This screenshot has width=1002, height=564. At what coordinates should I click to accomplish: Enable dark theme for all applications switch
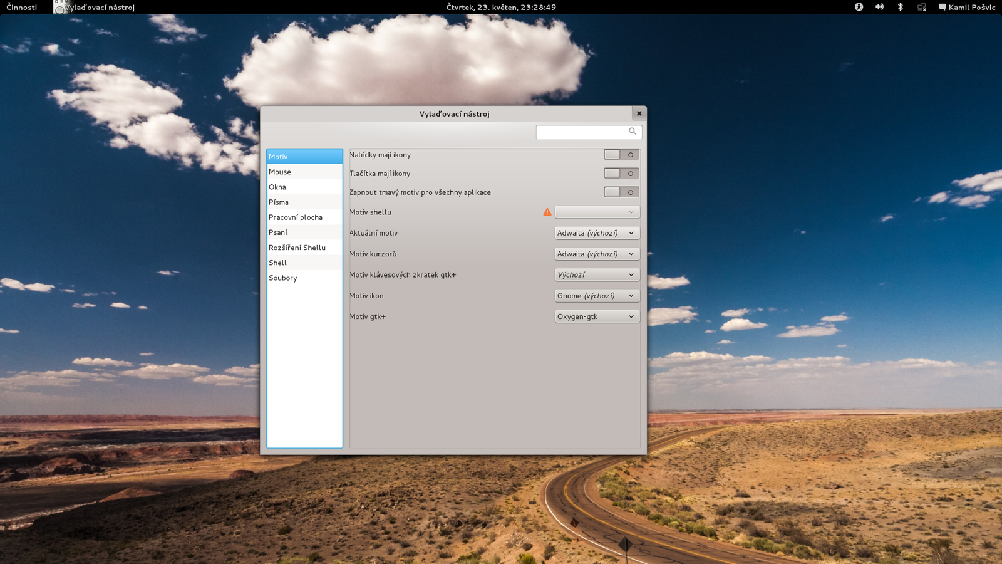coord(621,192)
